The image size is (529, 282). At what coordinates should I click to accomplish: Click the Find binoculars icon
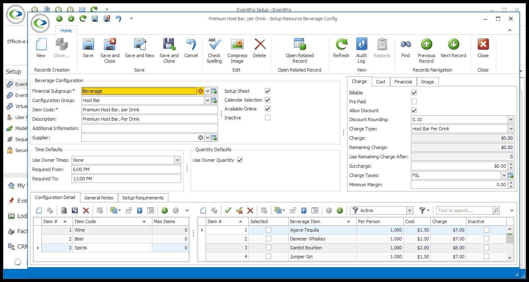pyautogui.click(x=405, y=44)
